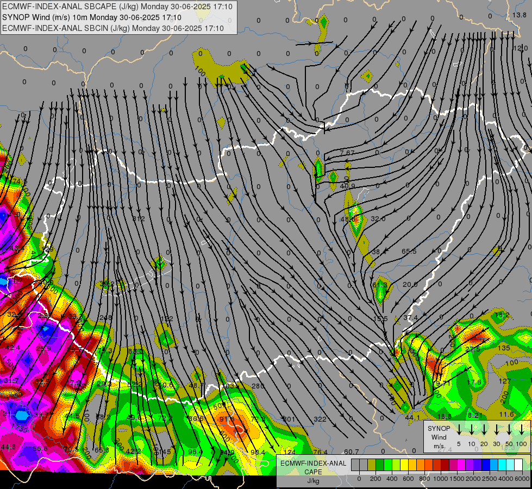Click the 1000 tick on CAPE scale
The height and width of the screenshot is (489, 532).
441,479
